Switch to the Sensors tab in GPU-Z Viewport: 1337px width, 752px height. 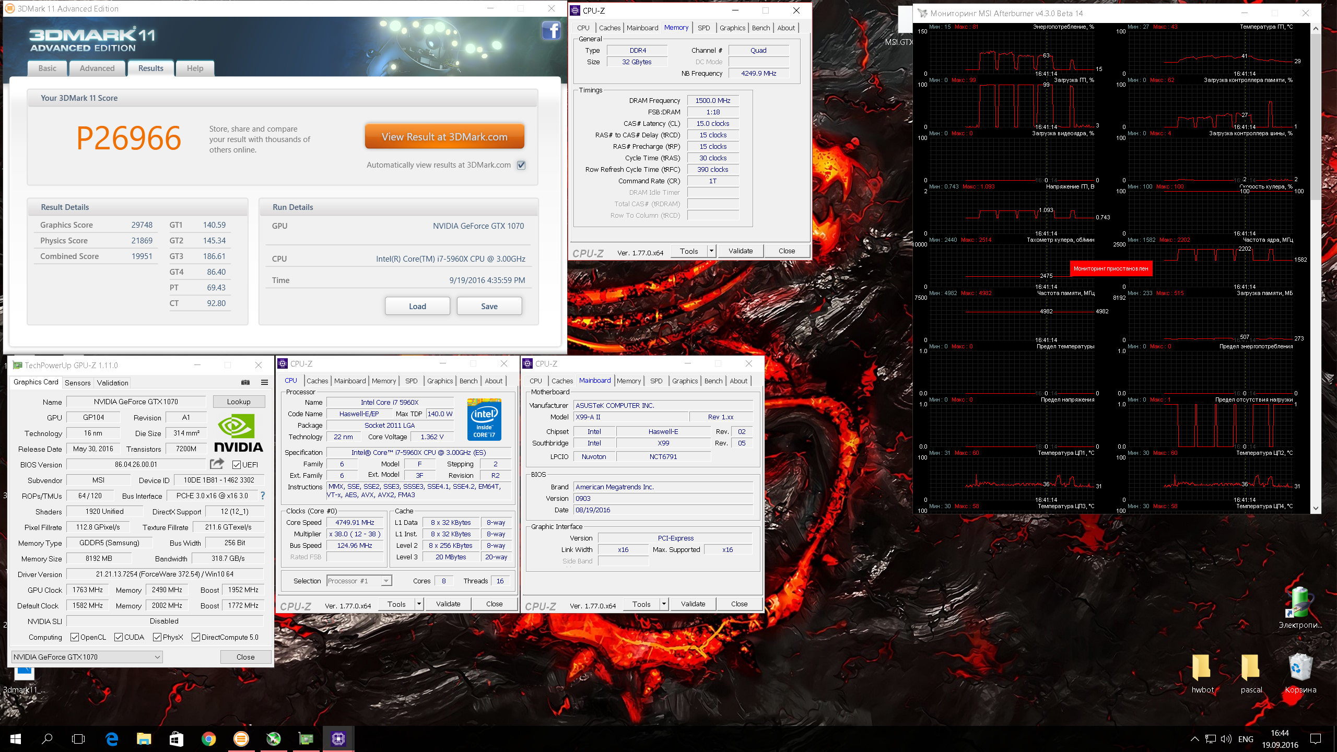point(77,383)
